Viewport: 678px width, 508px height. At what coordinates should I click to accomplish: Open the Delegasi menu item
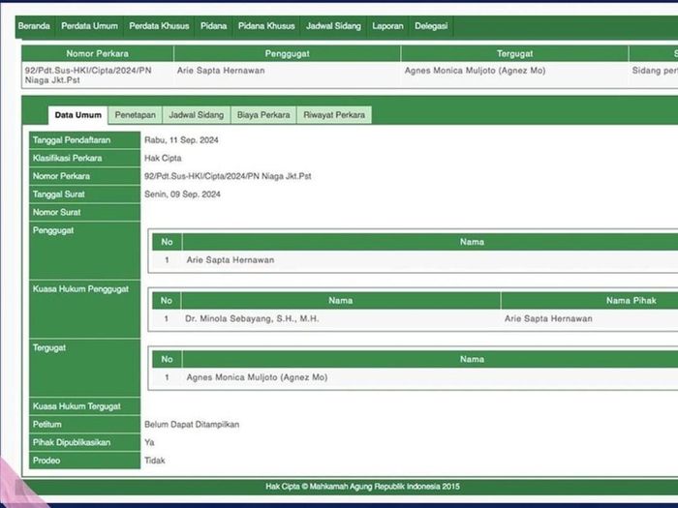click(431, 26)
